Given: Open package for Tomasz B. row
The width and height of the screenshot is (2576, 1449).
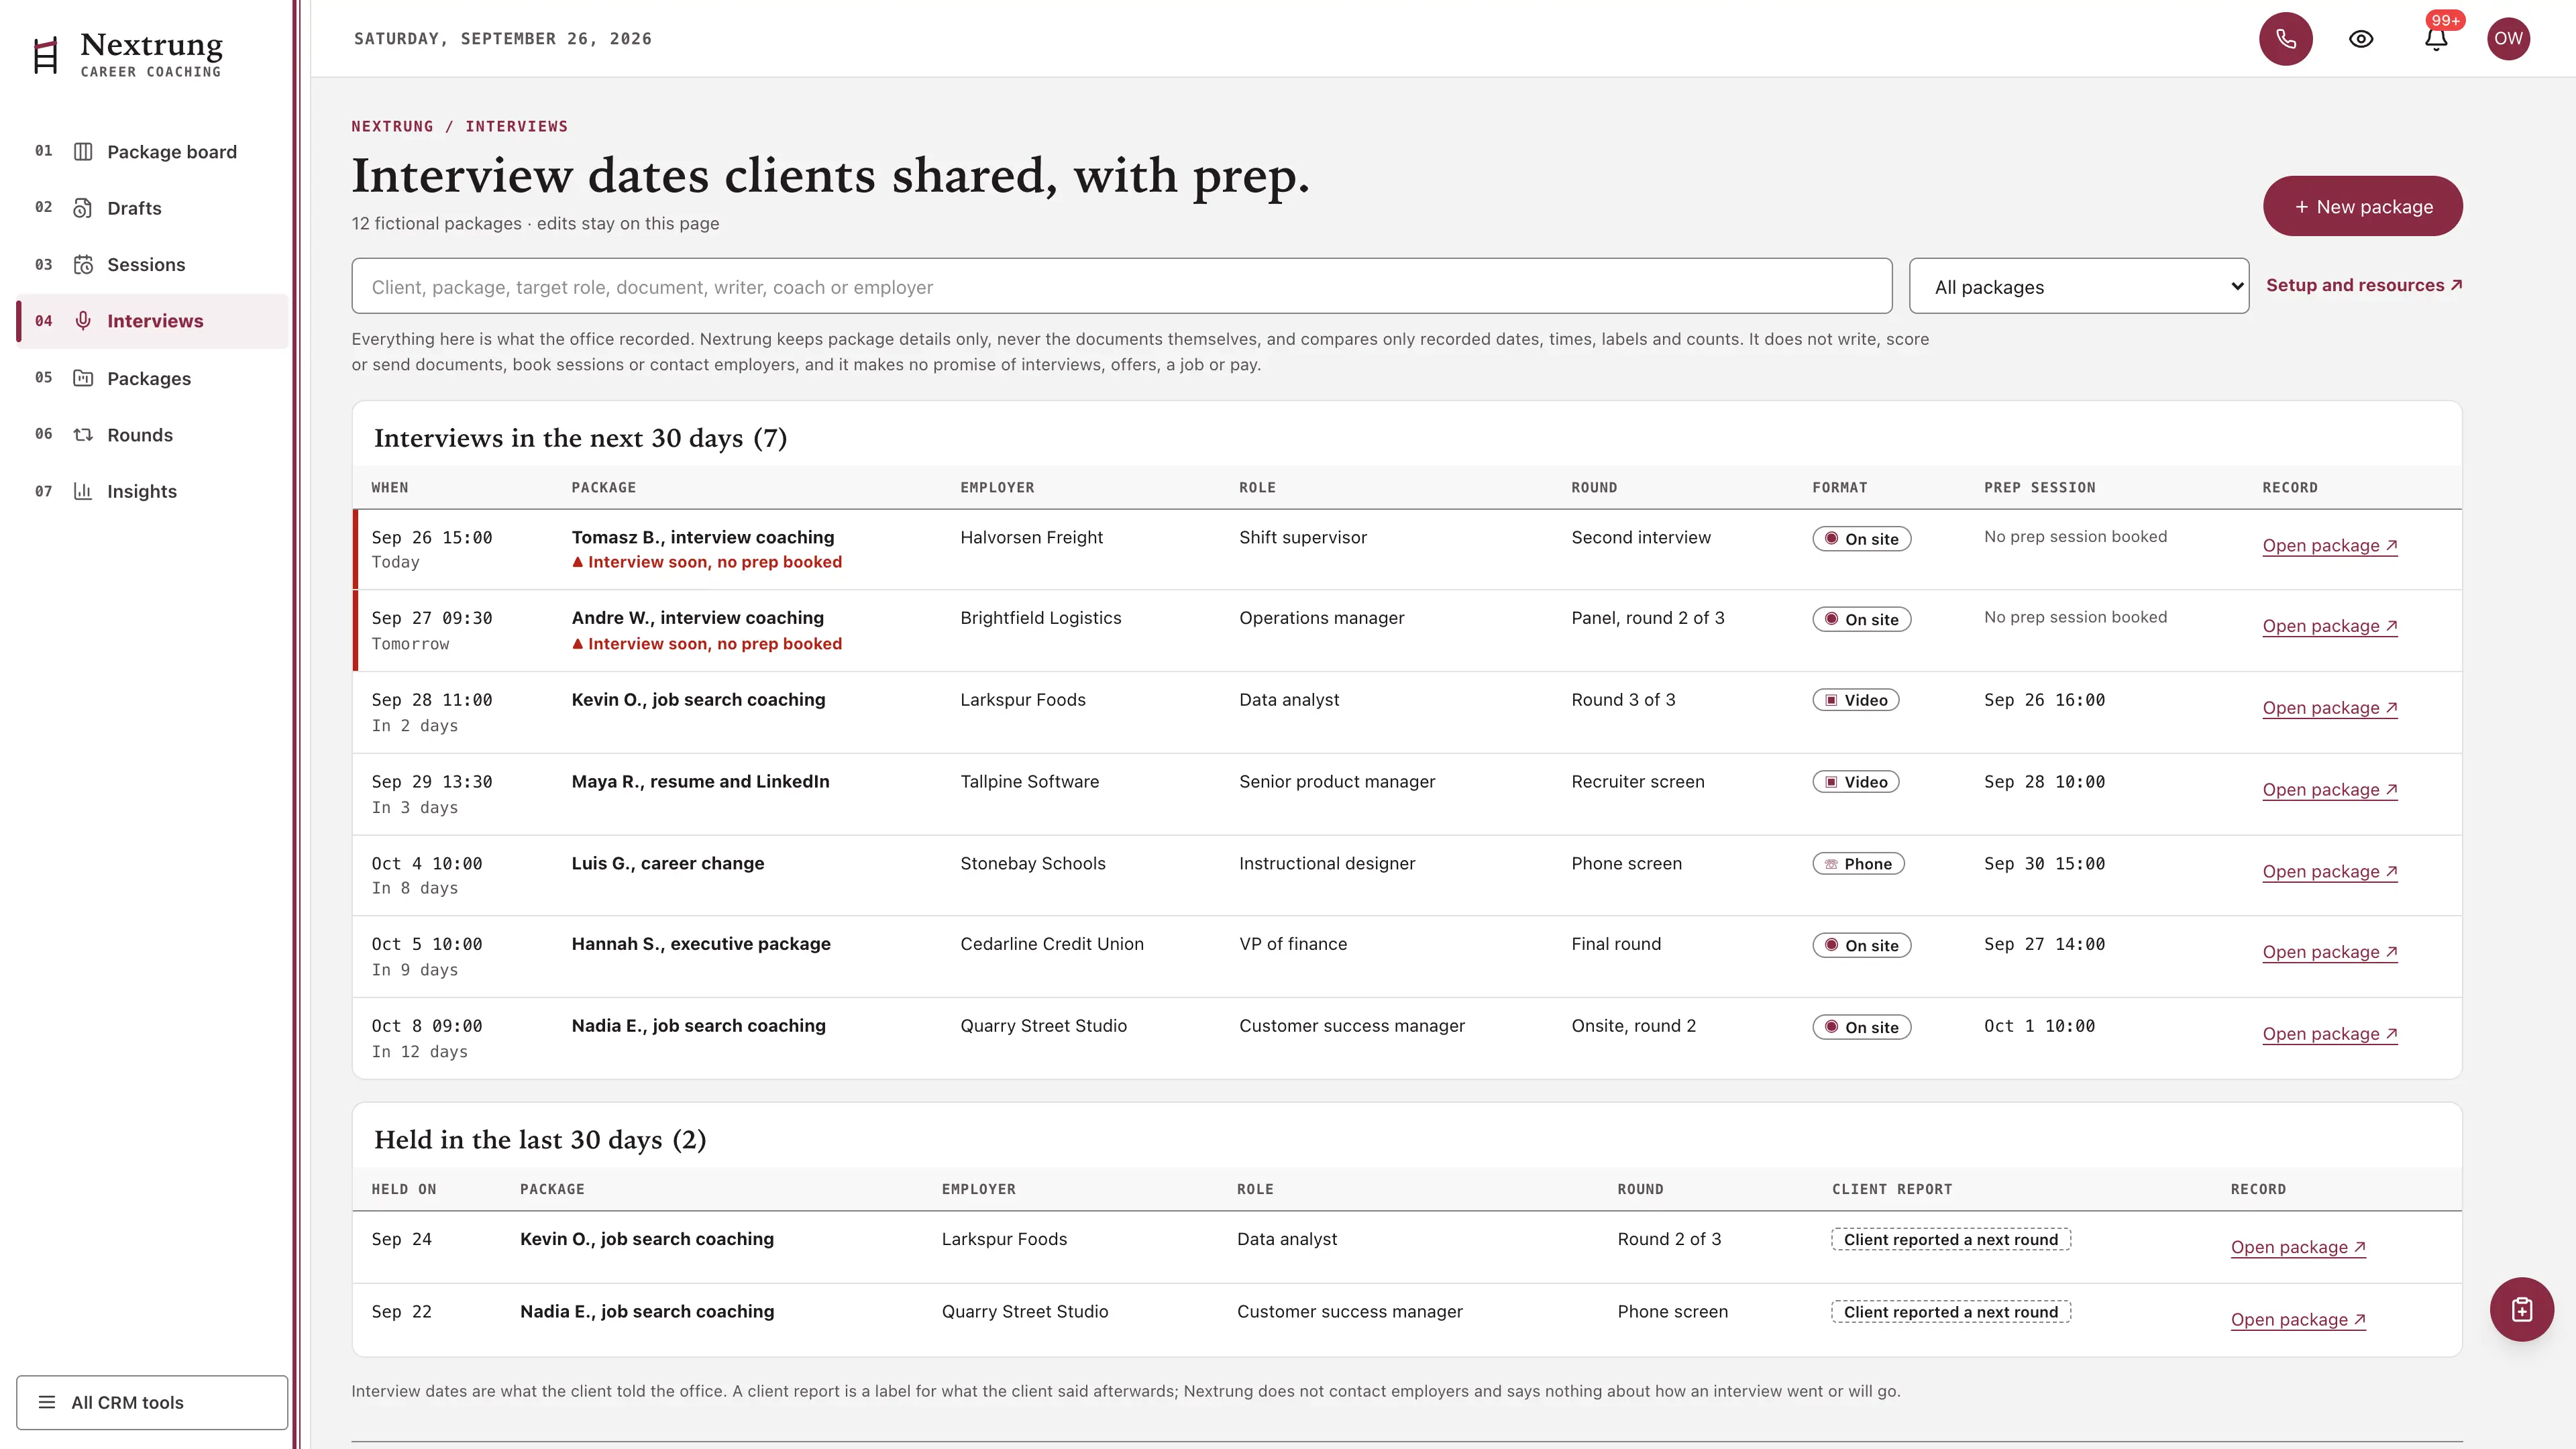Looking at the screenshot, I should (x=2330, y=546).
